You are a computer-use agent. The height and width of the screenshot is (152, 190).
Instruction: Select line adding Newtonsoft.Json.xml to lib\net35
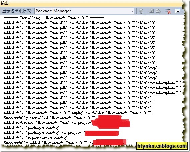pyautogui.click(x=80, y=48)
